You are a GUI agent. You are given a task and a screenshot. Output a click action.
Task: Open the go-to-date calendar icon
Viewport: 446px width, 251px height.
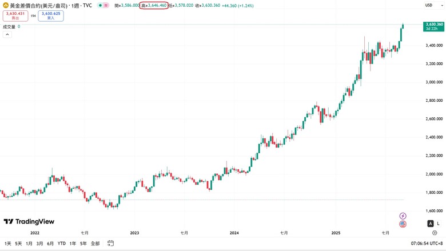coord(110,244)
